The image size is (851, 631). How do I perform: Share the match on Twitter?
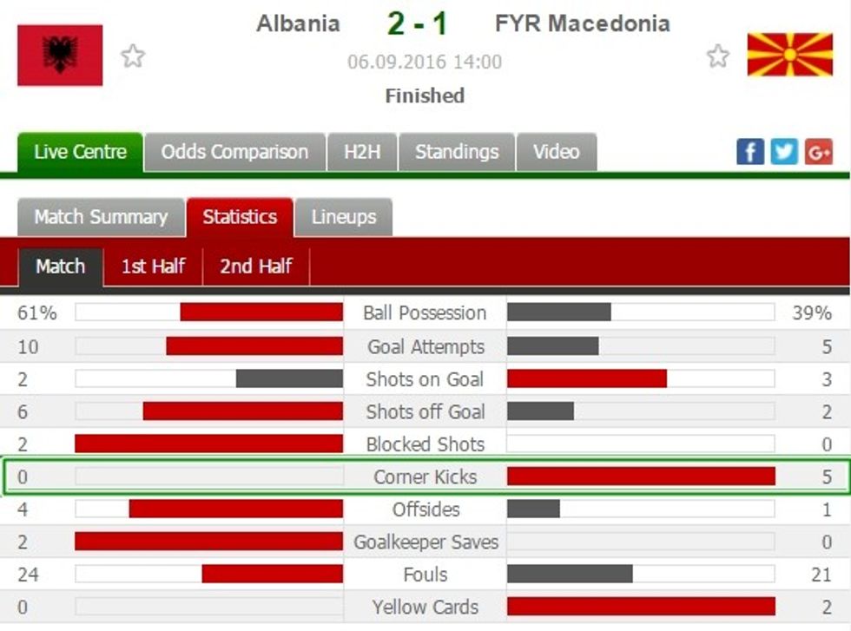[782, 151]
